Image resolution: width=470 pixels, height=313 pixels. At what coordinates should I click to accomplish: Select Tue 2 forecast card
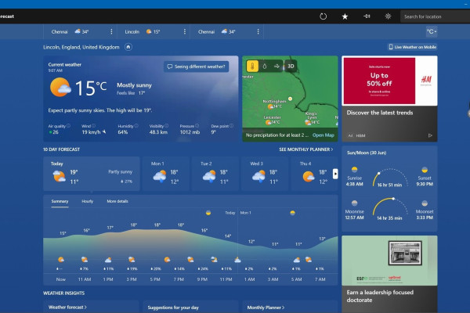pos(215,174)
